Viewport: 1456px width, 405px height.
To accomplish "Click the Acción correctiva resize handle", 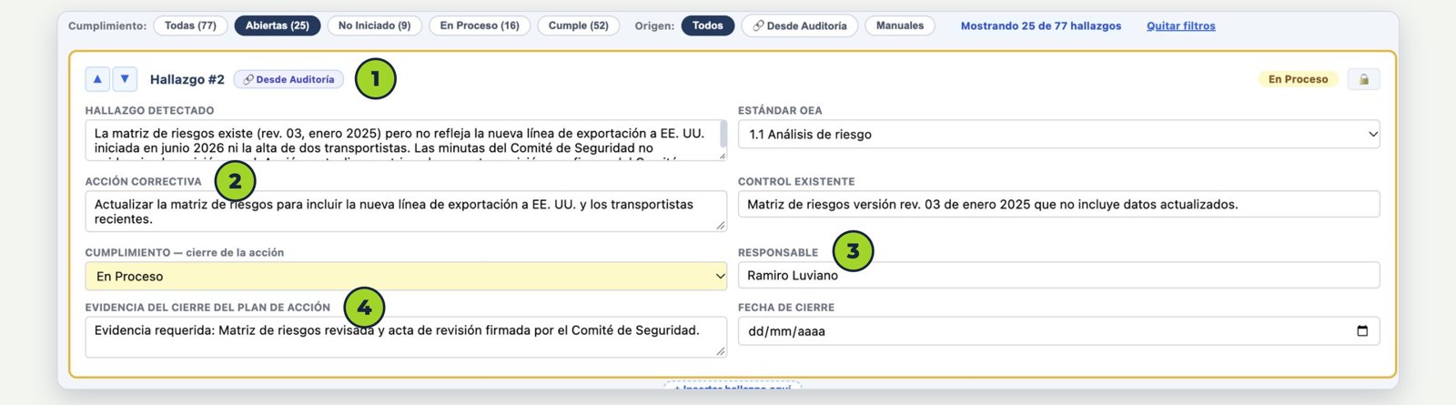I will coord(721,225).
